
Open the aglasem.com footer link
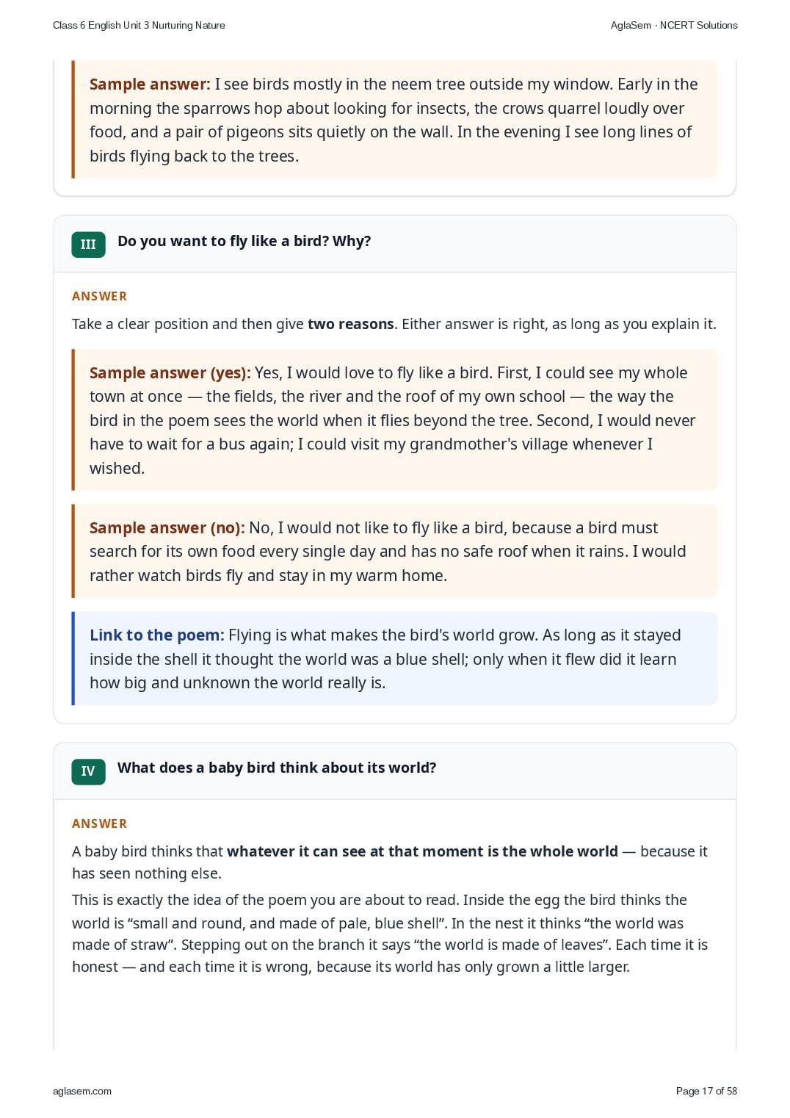[x=82, y=1091]
